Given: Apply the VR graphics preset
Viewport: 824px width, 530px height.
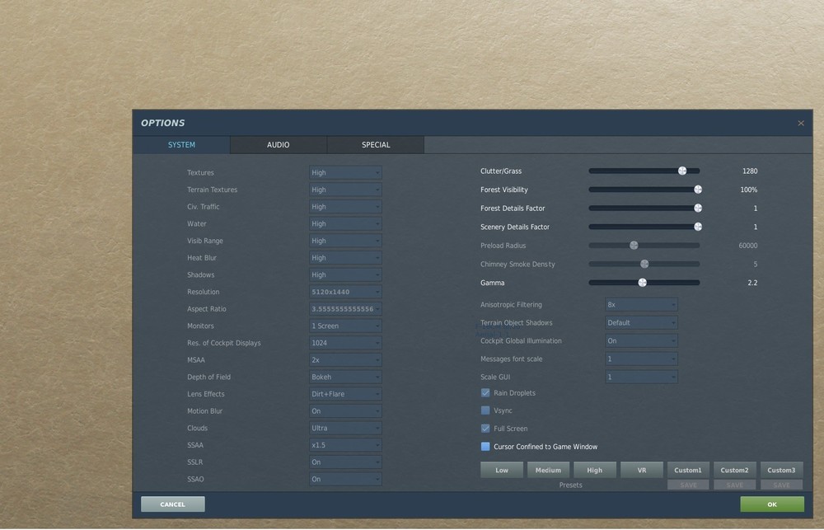Looking at the screenshot, I should pyautogui.click(x=641, y=469).
